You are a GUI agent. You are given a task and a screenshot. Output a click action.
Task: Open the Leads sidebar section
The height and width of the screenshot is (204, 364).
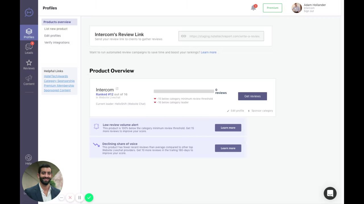click(x=29, y=49)
